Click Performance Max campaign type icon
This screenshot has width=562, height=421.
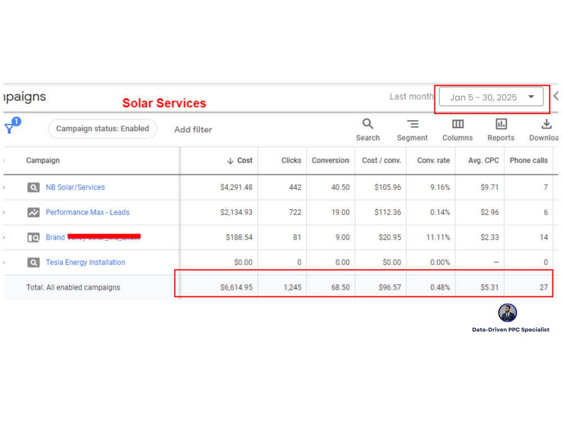click(x=33, y=212)
